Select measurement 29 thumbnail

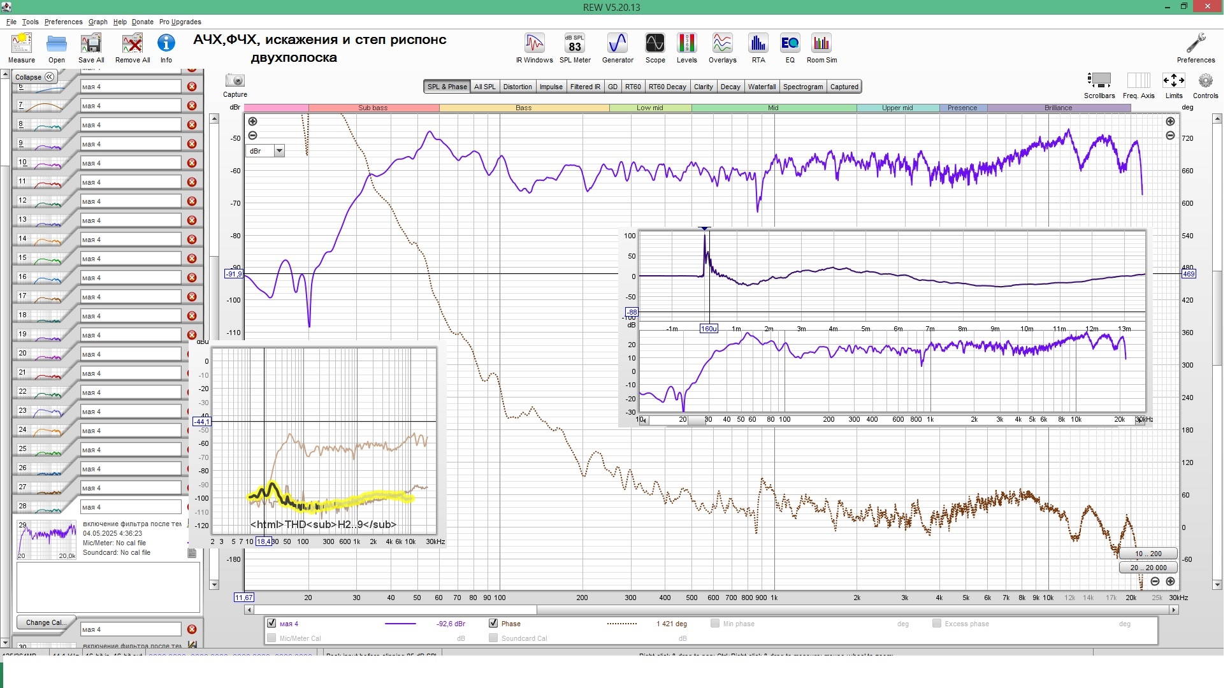coord(47,540)
